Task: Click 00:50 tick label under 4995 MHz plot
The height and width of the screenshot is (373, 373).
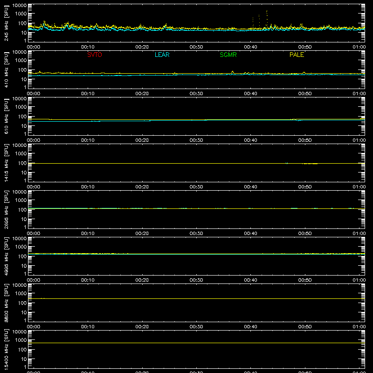Action: point(305,280)
